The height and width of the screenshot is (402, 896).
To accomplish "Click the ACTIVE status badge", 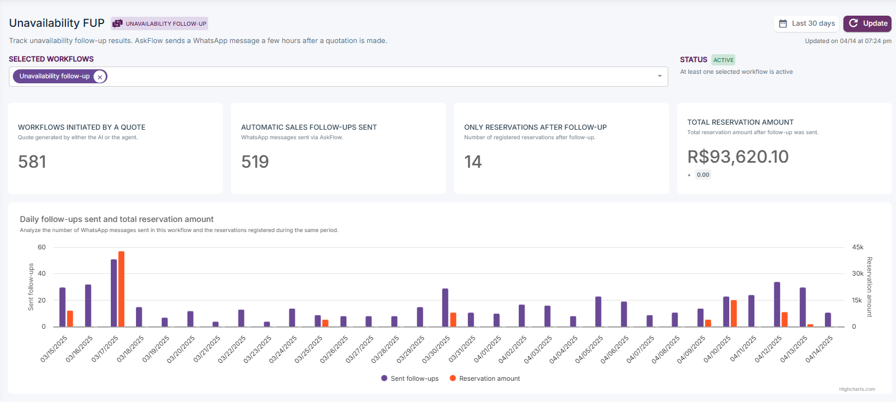I will tap(723, 60).
